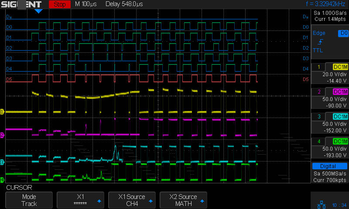Click the right-side red D5 channel label

tap(306, 79)
